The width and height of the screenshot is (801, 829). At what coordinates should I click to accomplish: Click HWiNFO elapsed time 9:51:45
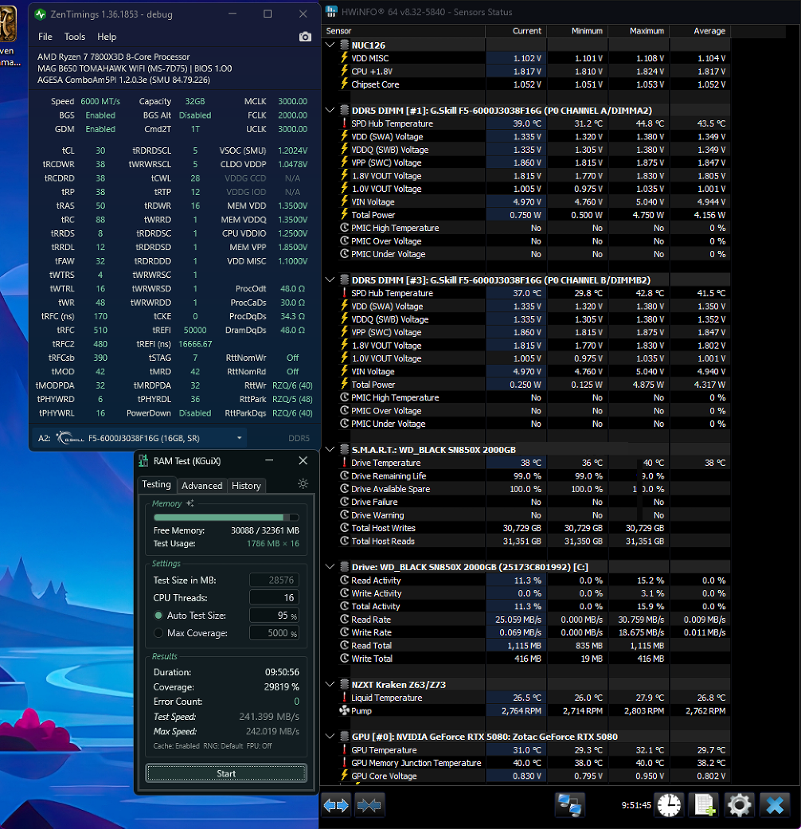pyautogui.click(x=636, y=805)
